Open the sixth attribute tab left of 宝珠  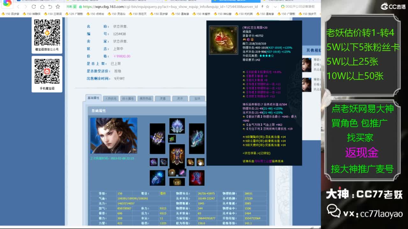(x=180, y=99)
